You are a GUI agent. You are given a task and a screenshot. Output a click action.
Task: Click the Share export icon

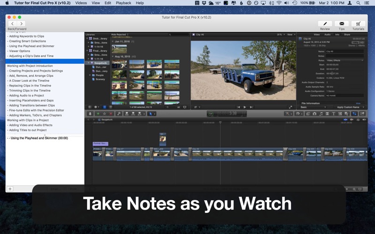362,114
